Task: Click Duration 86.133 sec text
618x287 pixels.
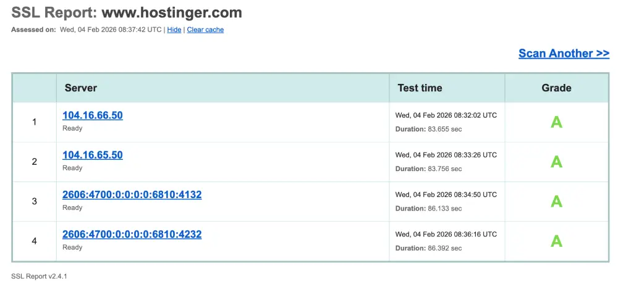Action: [x=428, y=209]
